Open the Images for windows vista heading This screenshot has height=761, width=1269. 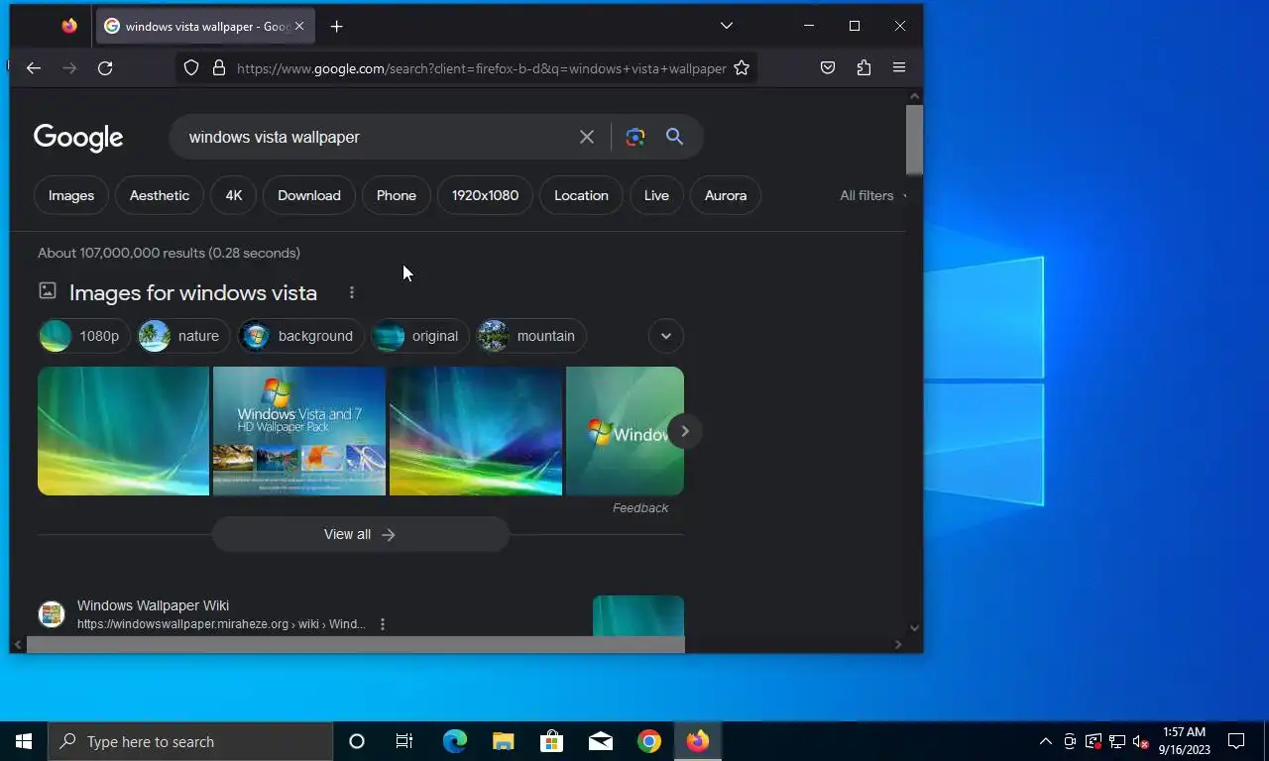pos(193,292)
